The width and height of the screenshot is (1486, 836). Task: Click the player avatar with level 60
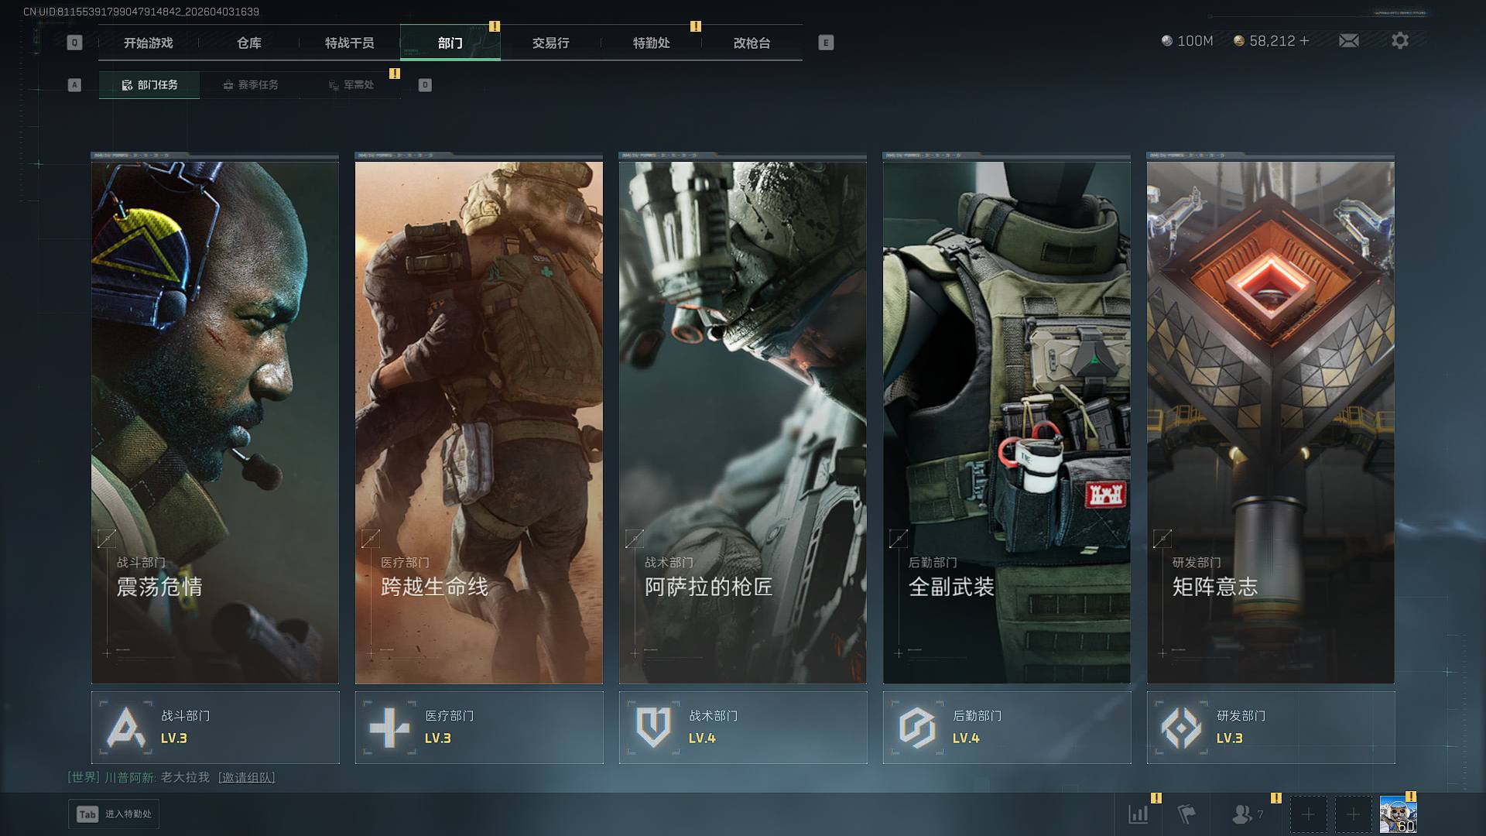point(1398,814)
